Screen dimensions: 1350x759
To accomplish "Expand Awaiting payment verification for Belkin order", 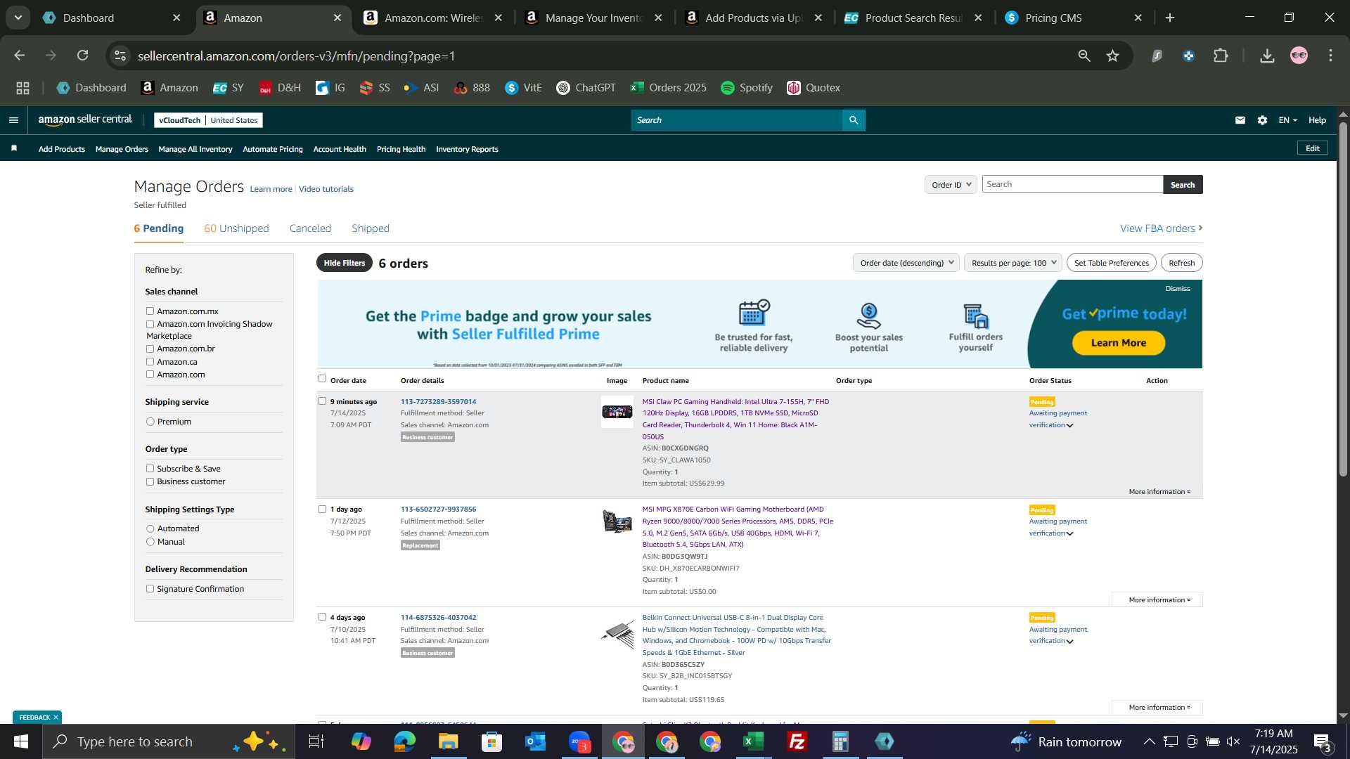I will coord(1070,641).
